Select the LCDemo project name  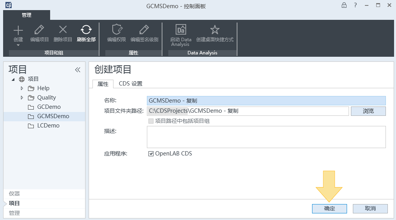(49, 126)
